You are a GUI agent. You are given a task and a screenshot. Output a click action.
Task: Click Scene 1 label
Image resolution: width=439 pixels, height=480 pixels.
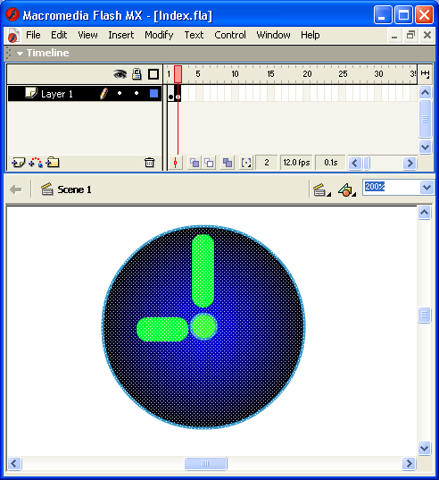click(74, 189)
